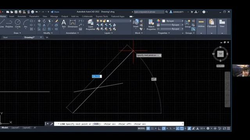Click the command line input area
The height and width of the screenshot is (140, 250).
[x=119, y=124]
